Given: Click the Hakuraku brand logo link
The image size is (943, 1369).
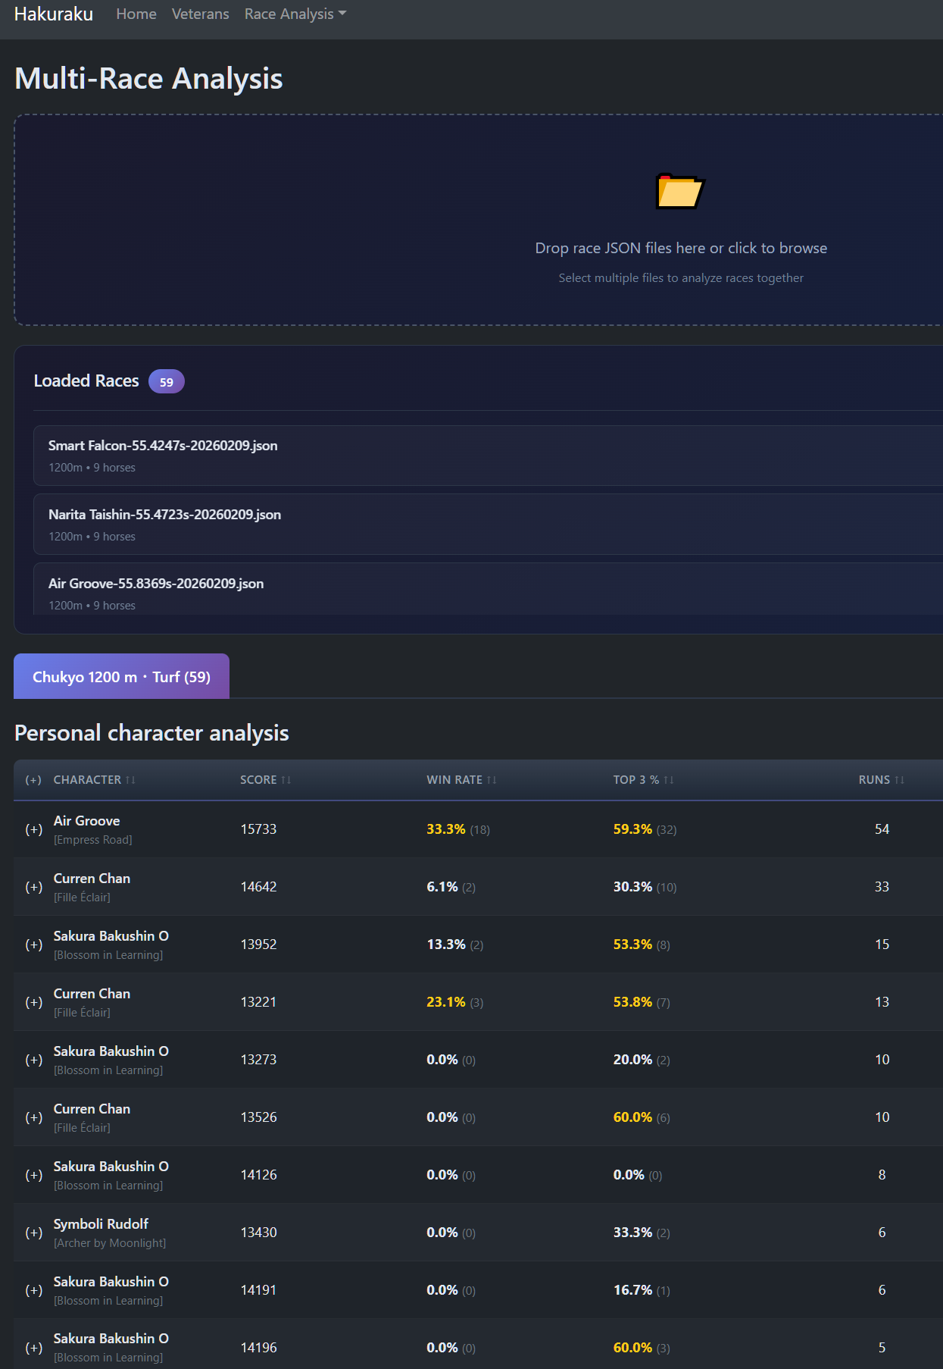Looking at the screenshot, I should coord(54,14).
